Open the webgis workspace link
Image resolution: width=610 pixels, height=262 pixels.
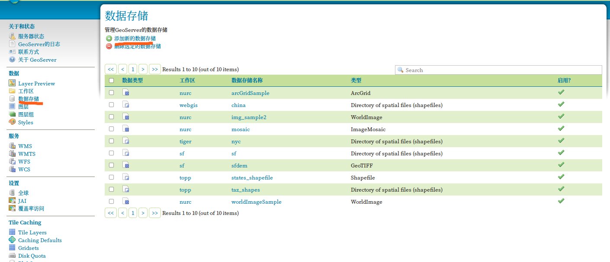(x=189, y=105)
